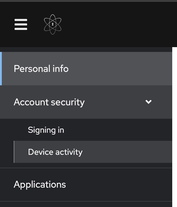This screenshot has width=177, height=207.
Task: Select the highlighted Personal info item
Action: [86, 69]
